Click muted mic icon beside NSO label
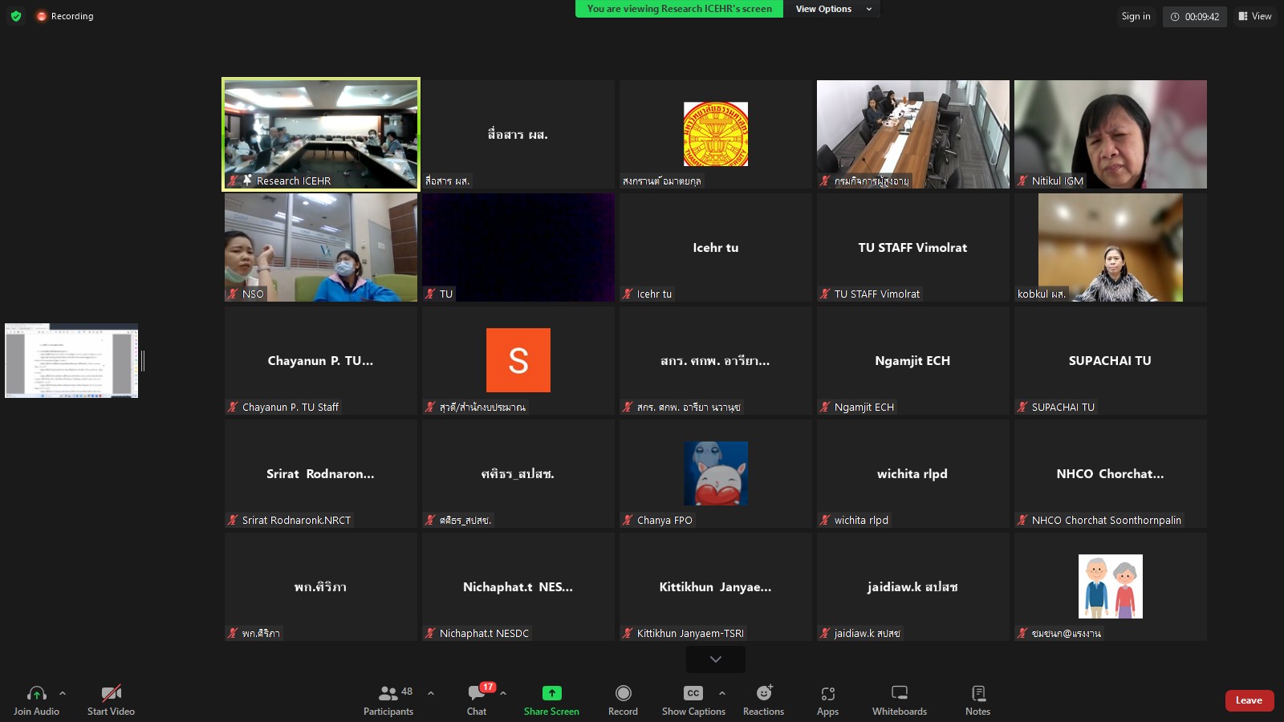 233,294
